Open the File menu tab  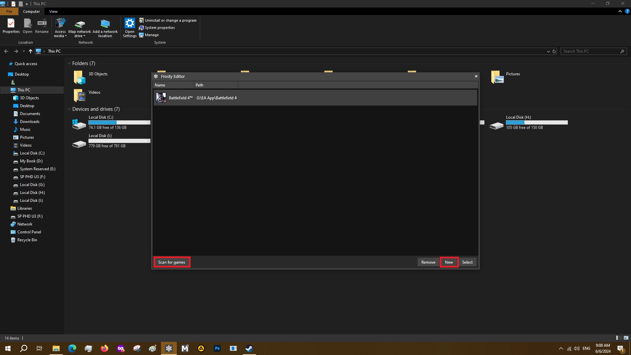point(9,12)
